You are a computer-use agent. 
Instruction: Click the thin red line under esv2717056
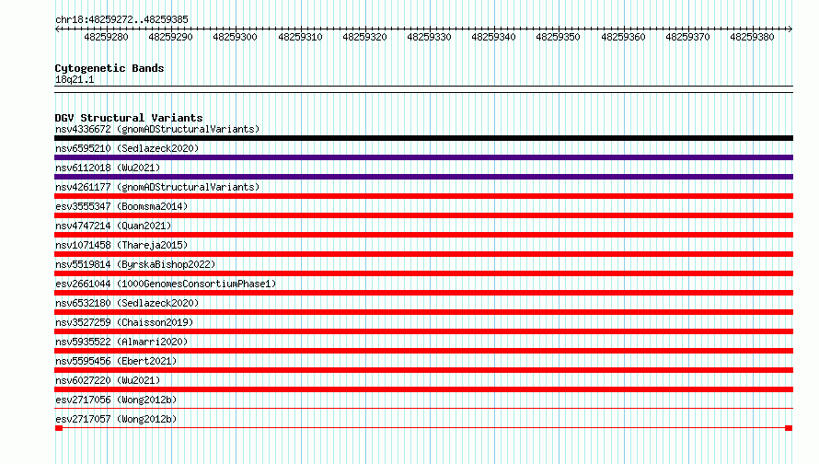point(423,409)
